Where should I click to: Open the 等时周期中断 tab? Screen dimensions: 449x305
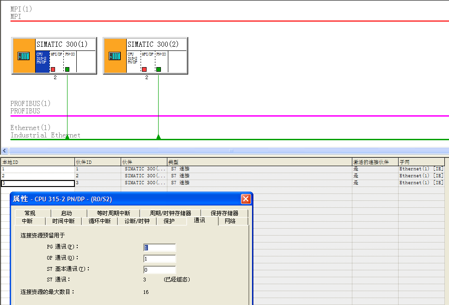[x=113, y=213]
